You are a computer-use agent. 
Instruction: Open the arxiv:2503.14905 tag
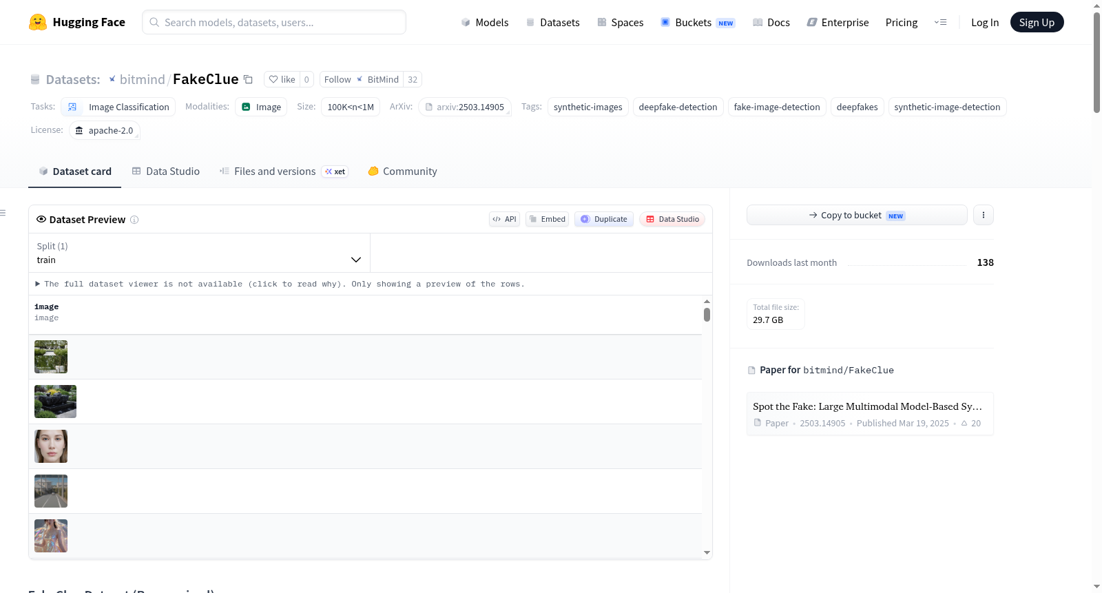coord(465,107)
